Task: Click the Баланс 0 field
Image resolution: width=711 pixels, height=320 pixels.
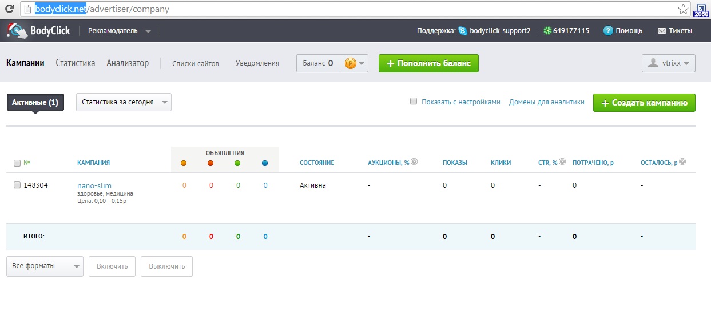Action: pyautogui.click(x=318, y=63)
